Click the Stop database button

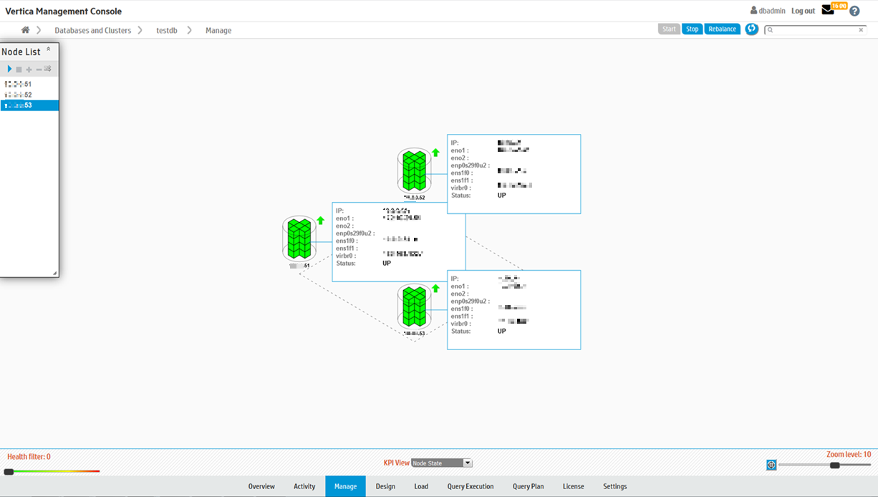(692, 29)
